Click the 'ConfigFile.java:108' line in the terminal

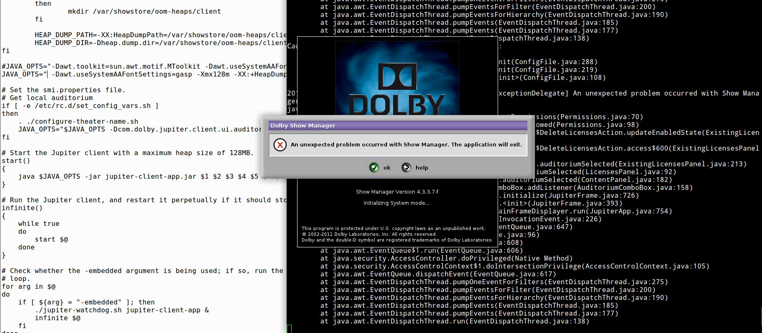[552, 78]
